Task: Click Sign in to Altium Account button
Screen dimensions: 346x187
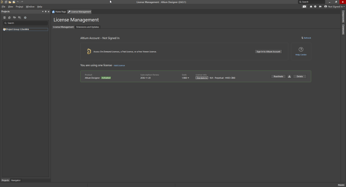Action: (268, 52)
